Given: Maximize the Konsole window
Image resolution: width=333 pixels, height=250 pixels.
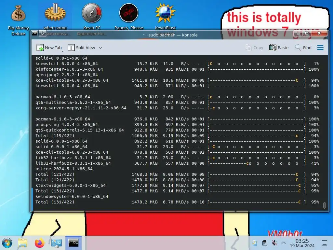Looking at the screenshot, I should tap(306, 34).
